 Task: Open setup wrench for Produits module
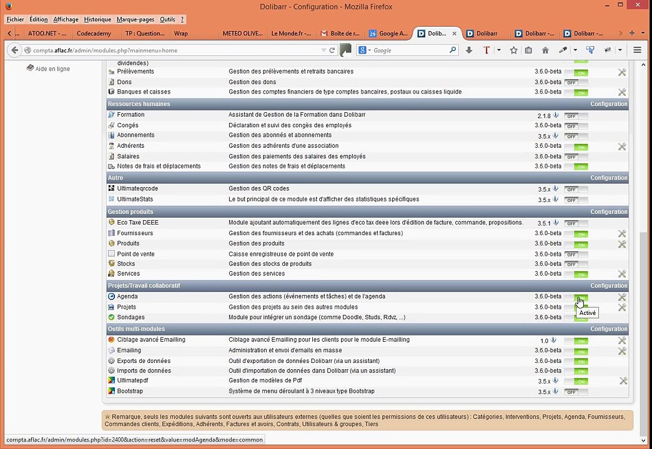point(621,244)
